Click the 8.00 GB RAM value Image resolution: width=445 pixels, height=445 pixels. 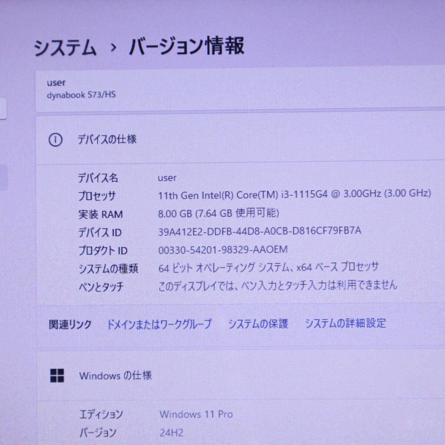(219, 213)
